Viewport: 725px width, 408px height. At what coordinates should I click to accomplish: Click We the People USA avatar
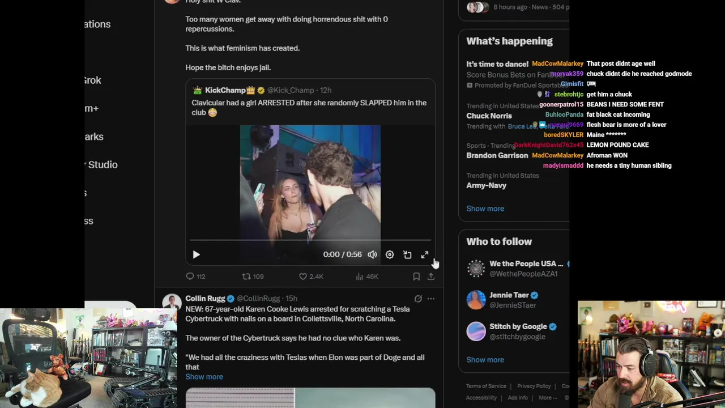tap(476, 269)
